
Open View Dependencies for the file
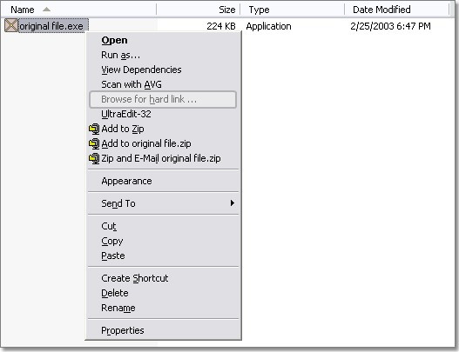[163, 70]
